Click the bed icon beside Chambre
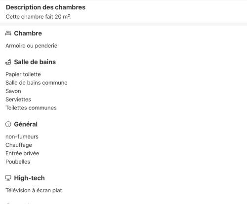247x204 pixels. pyautogui.click(x=8, y=33)
